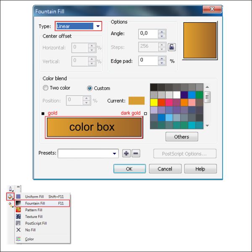
Task: Pick the orange palette swatch
Action: pos(184,102)
